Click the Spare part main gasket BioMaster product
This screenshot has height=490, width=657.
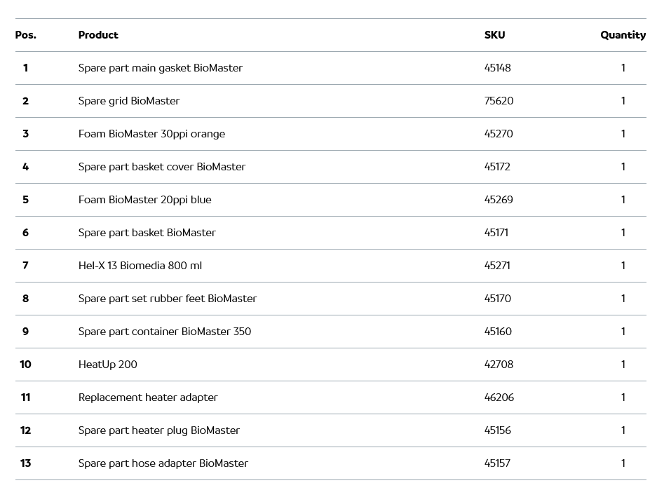click(160, 68)
